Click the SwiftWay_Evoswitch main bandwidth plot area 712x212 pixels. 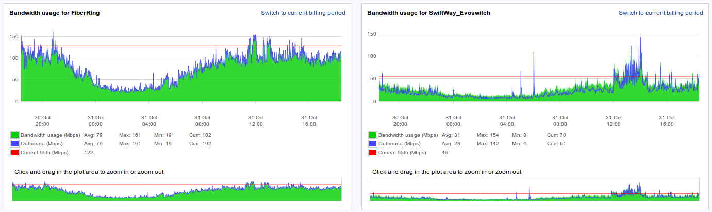tap(539, 66)
